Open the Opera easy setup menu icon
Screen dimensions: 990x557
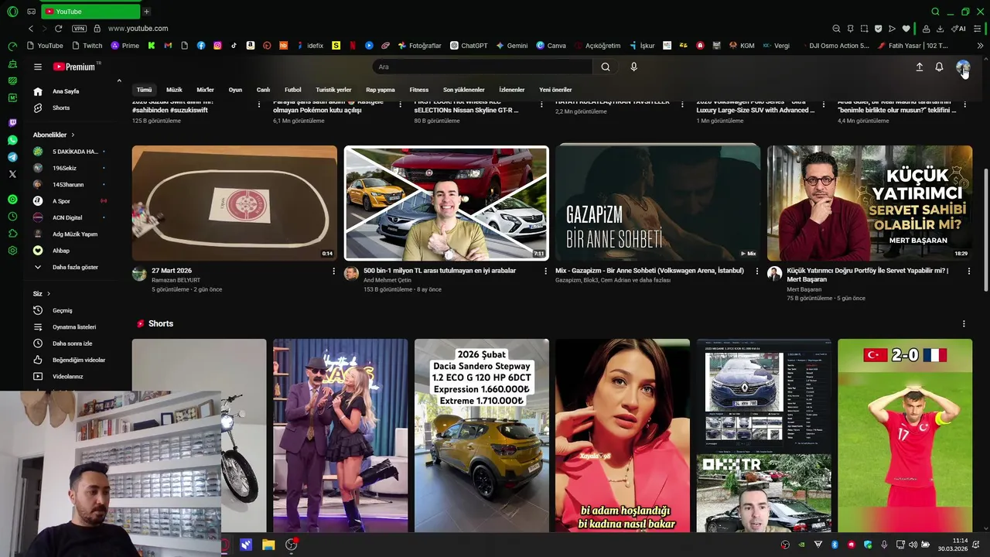[979, 29]
